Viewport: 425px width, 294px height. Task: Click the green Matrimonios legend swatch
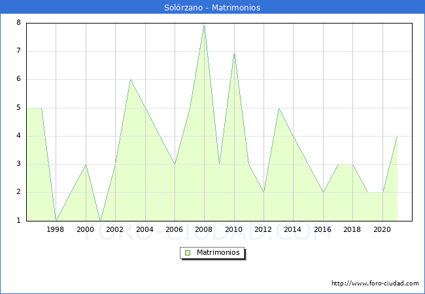(188, 253)
